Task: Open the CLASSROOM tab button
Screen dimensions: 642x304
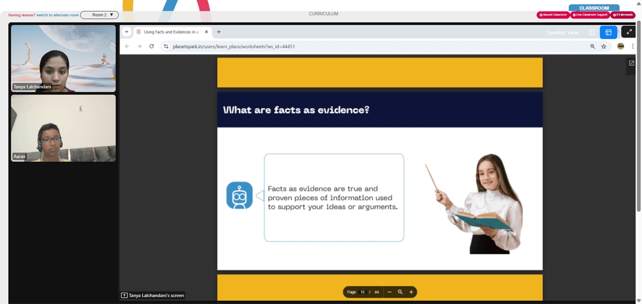Action: (594, 8)
